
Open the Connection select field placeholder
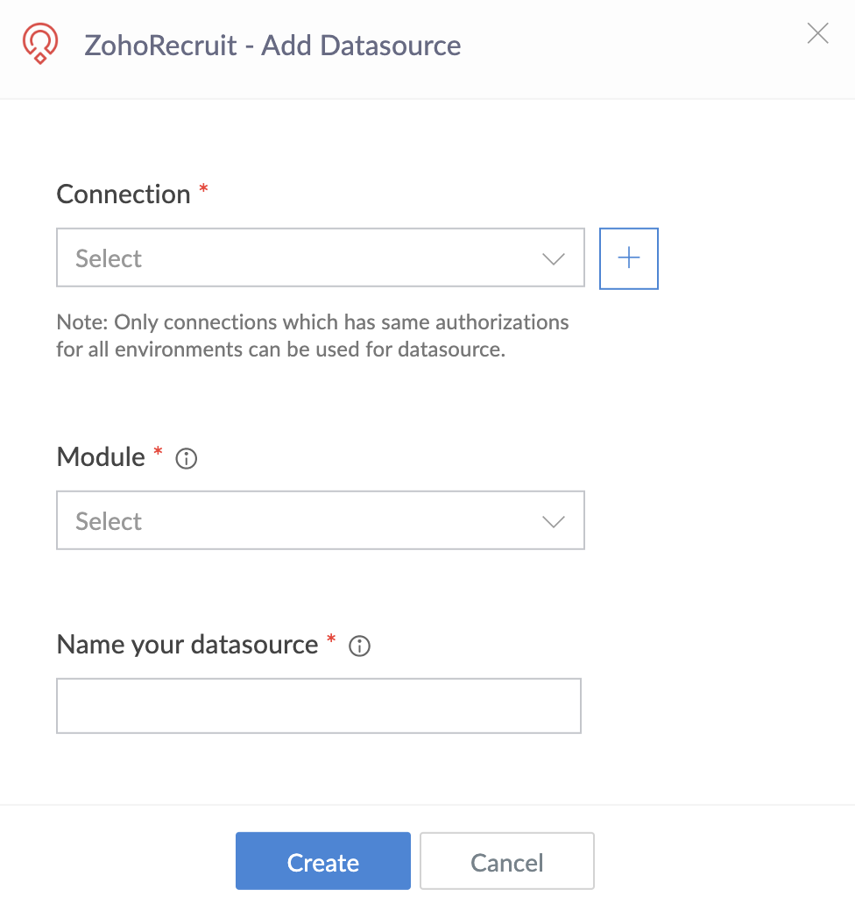110,258
